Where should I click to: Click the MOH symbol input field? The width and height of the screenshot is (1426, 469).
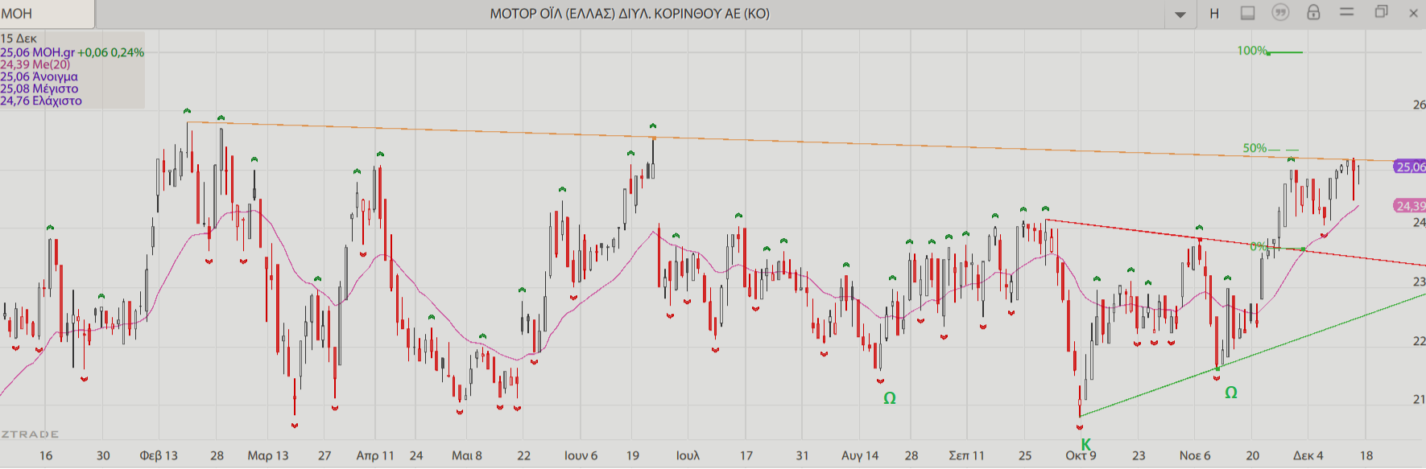(47, 14)
